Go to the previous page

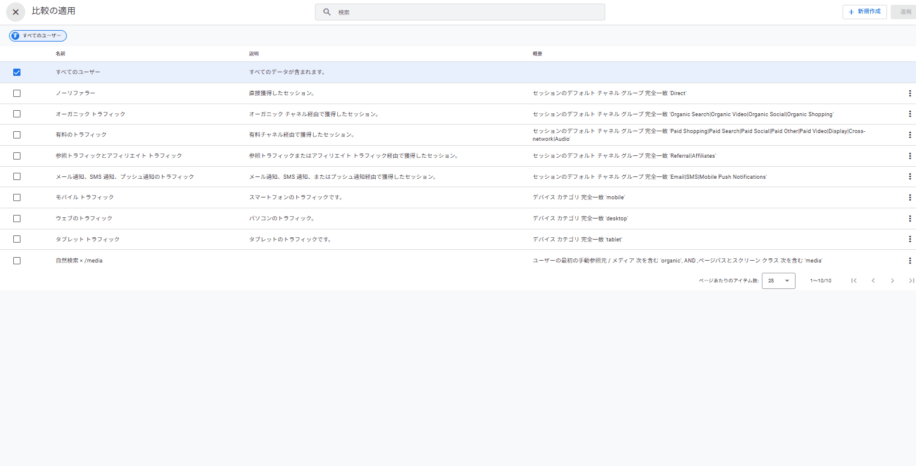(873, 281)
